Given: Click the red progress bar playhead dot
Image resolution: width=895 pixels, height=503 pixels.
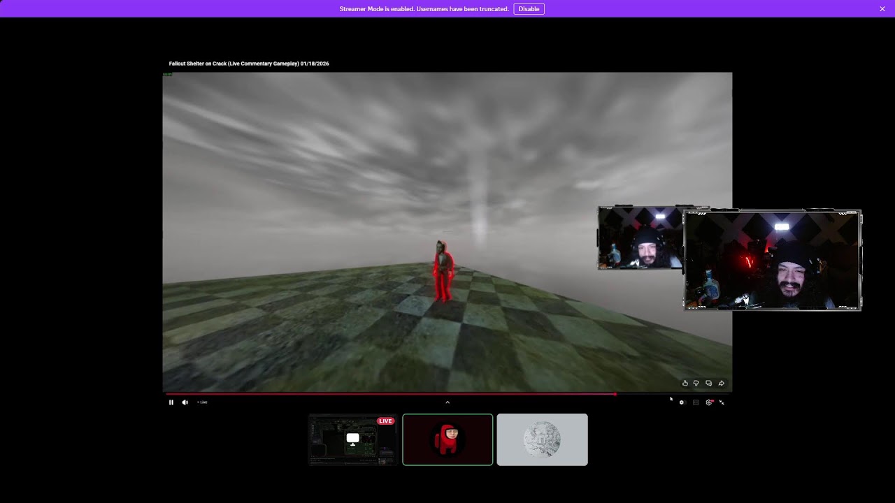Looking at the screenshot, I should (x=615, y=394).
